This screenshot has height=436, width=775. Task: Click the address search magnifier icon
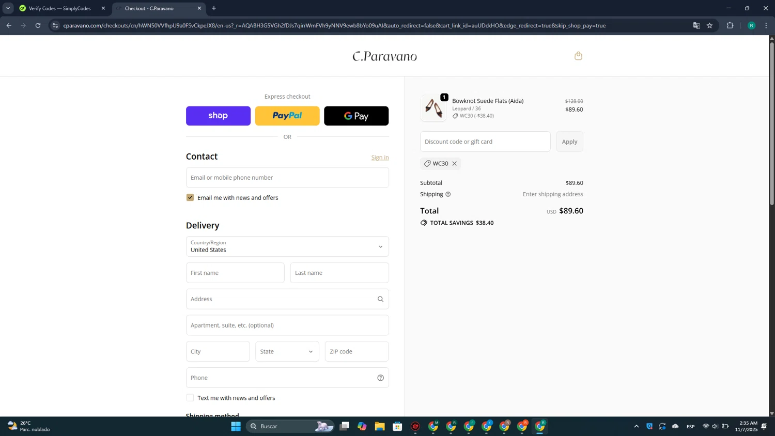click(x=380, y=299)
